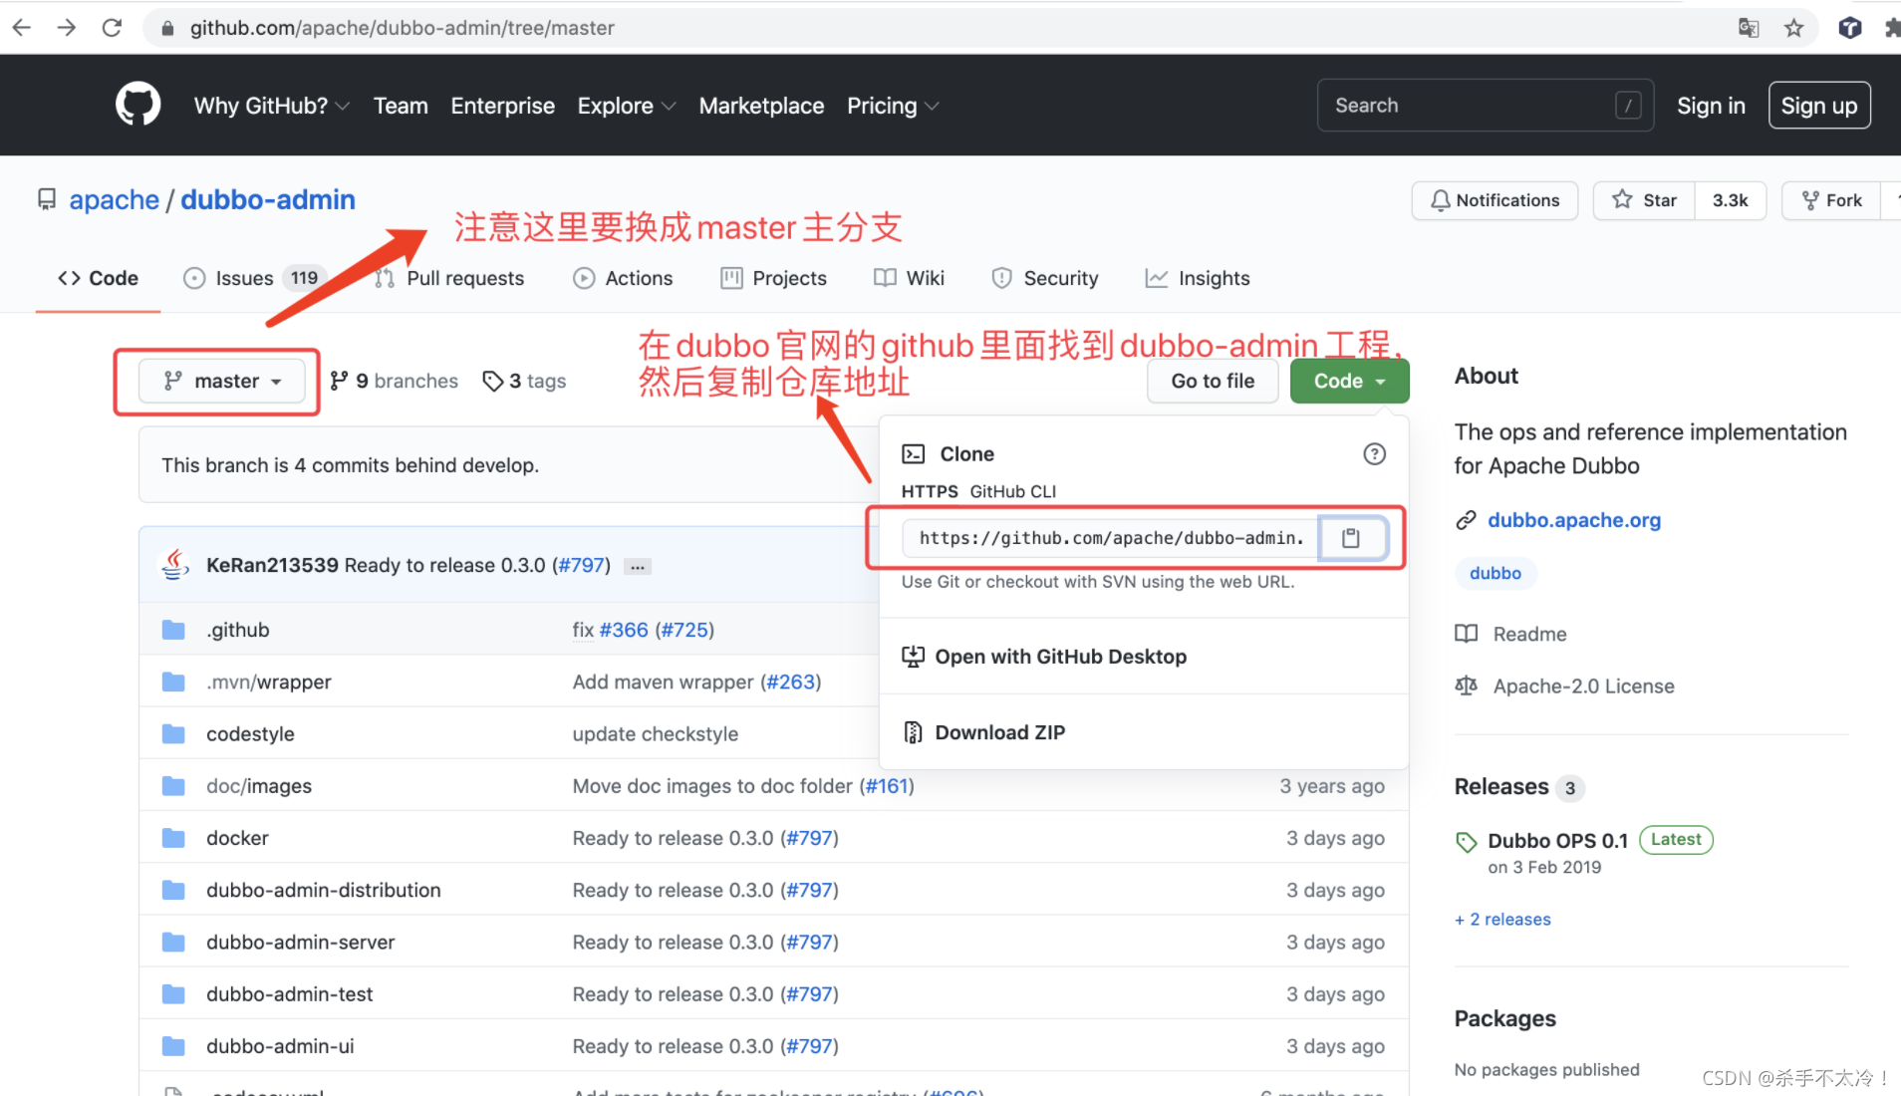Switch to the Insights tab

[1198, 278]
